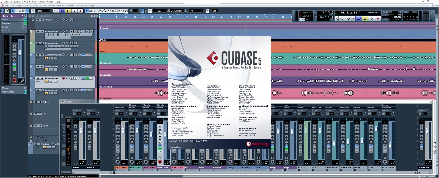
Task: Choose the Mute X tool in toolbar
Action: click(108, 11)
